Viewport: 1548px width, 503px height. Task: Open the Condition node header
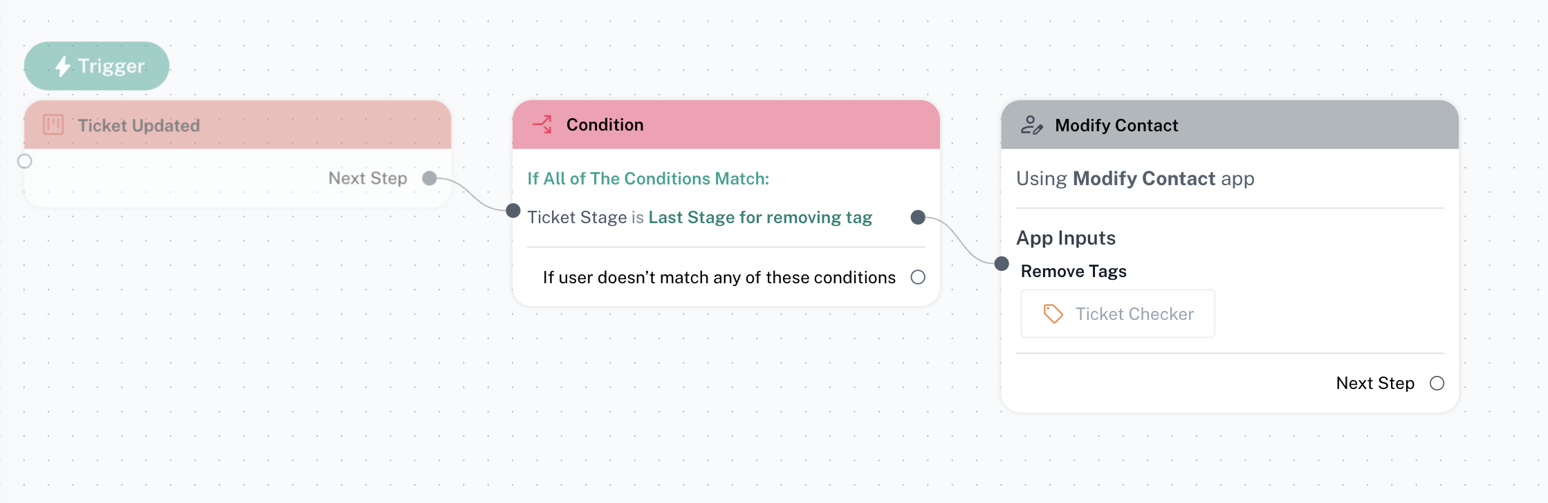(726, 125)
